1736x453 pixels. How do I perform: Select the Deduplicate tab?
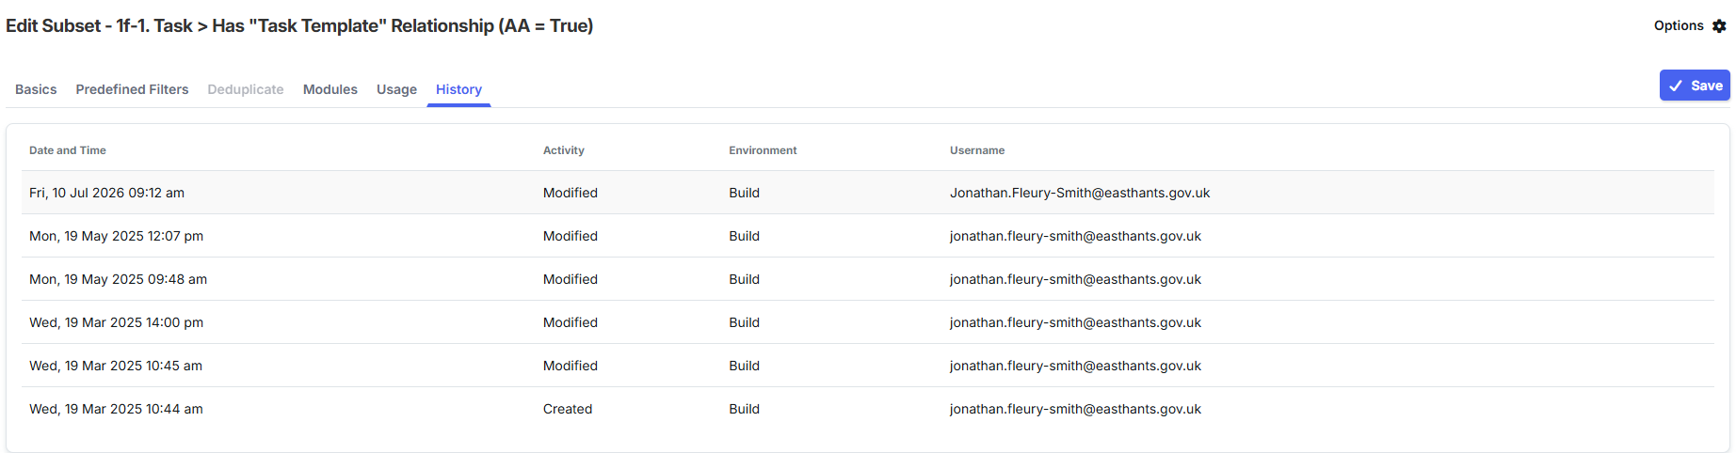tap(246, 89)
